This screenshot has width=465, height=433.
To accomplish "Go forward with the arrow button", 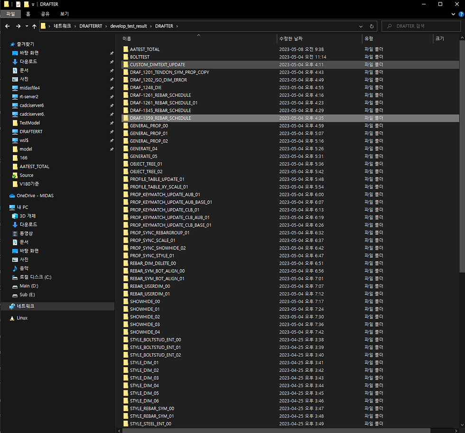I will tap(18, 26).
